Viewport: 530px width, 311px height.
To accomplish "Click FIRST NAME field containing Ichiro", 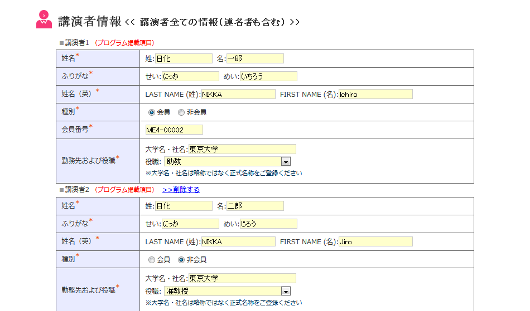I will point(375,94).
